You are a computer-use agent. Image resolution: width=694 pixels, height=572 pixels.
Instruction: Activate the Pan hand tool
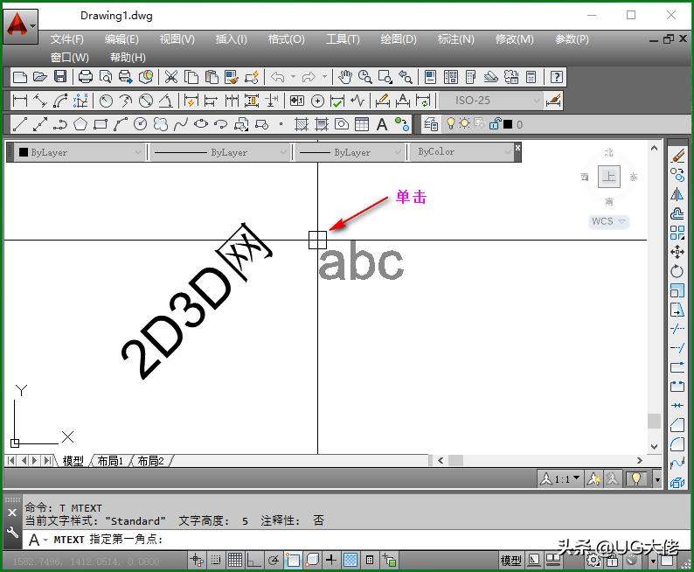point(344,77)
